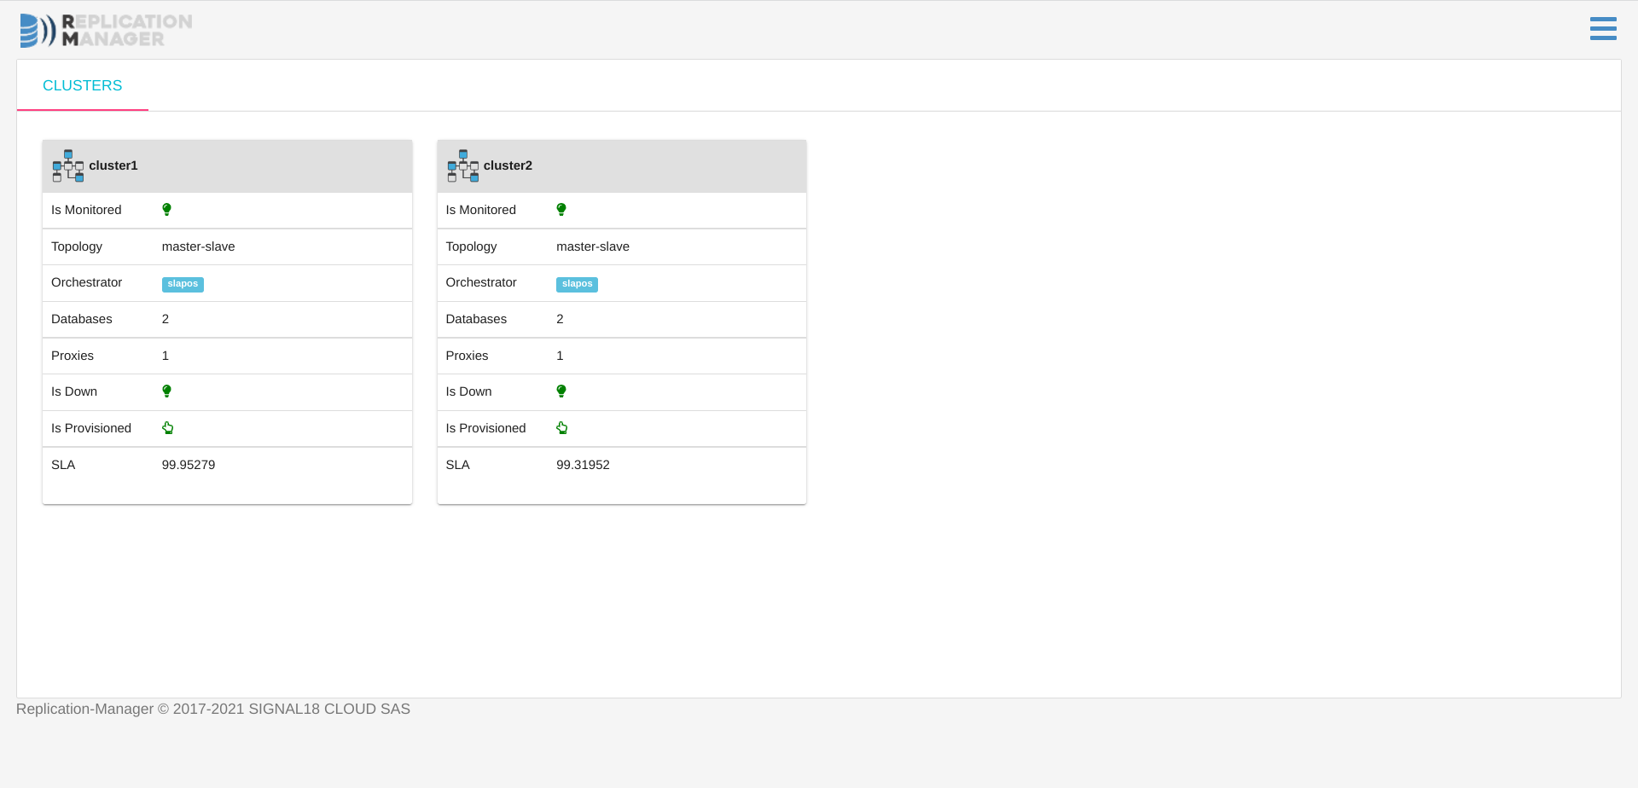This screenshot has width=1638, height=788.
Task: Click cluster2 slapos orchestrator badge
Action: (x=577, y=284)
